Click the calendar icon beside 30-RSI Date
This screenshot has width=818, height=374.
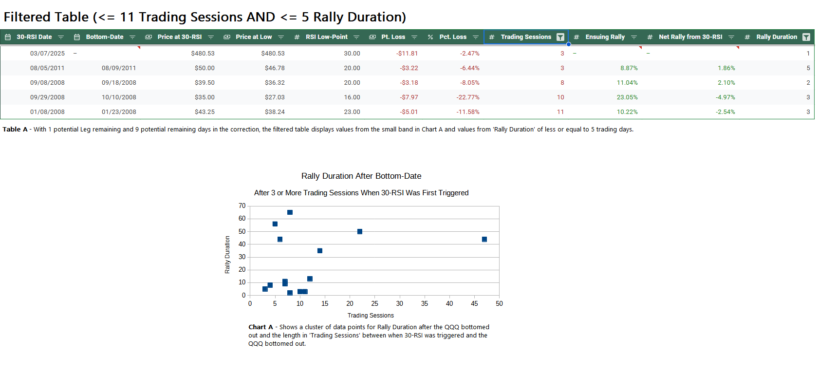point(8,37)
